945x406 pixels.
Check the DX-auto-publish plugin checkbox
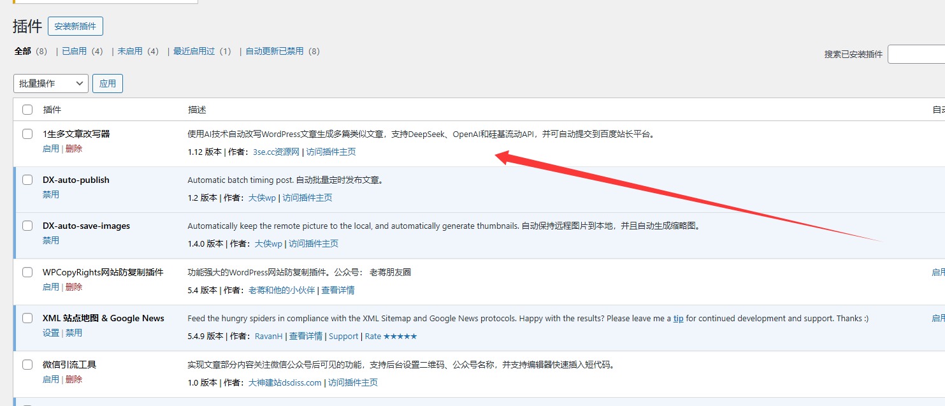coord(27,180)
